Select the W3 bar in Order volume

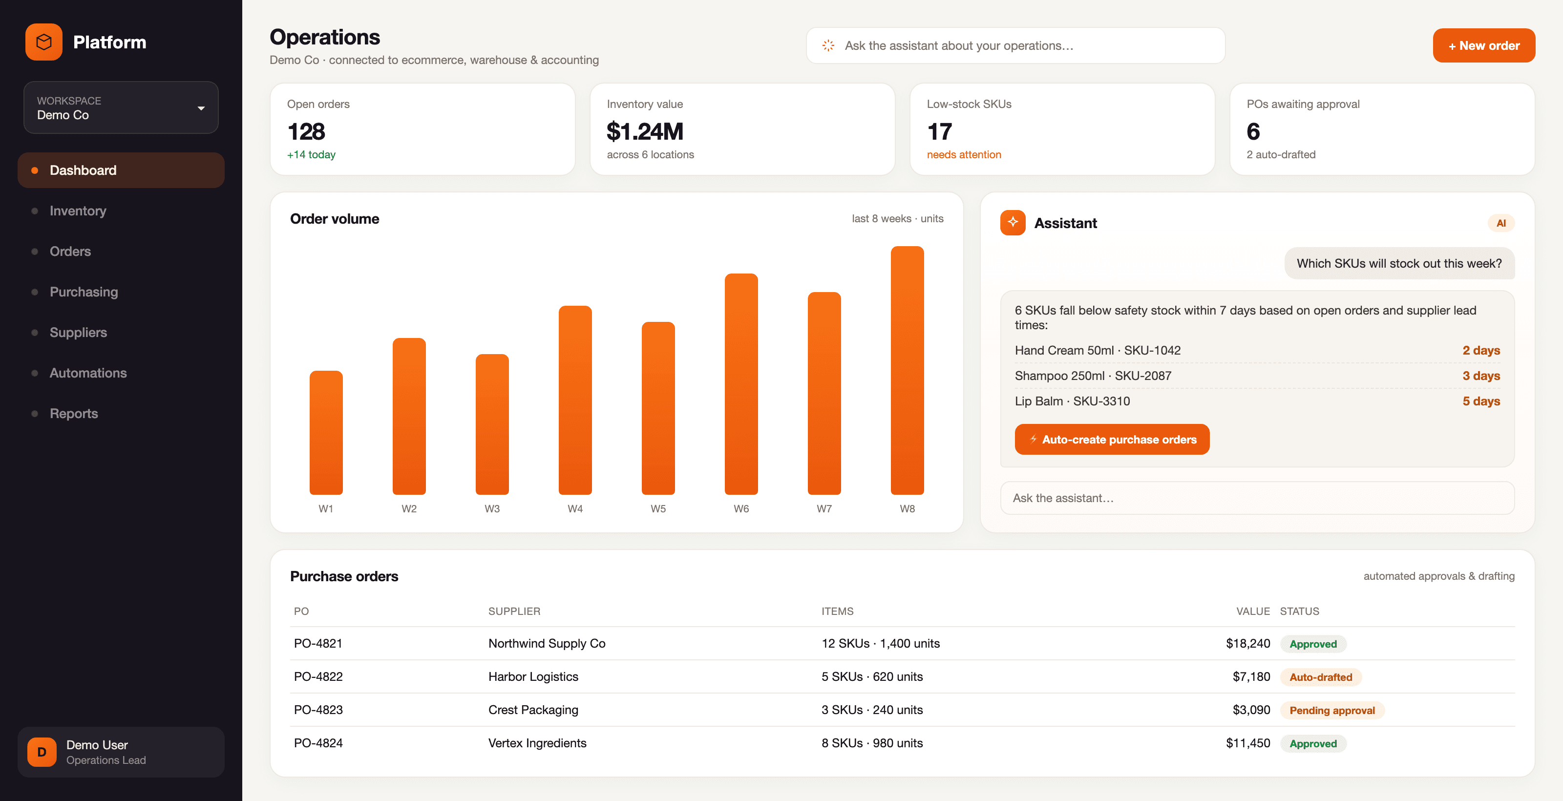492,424
